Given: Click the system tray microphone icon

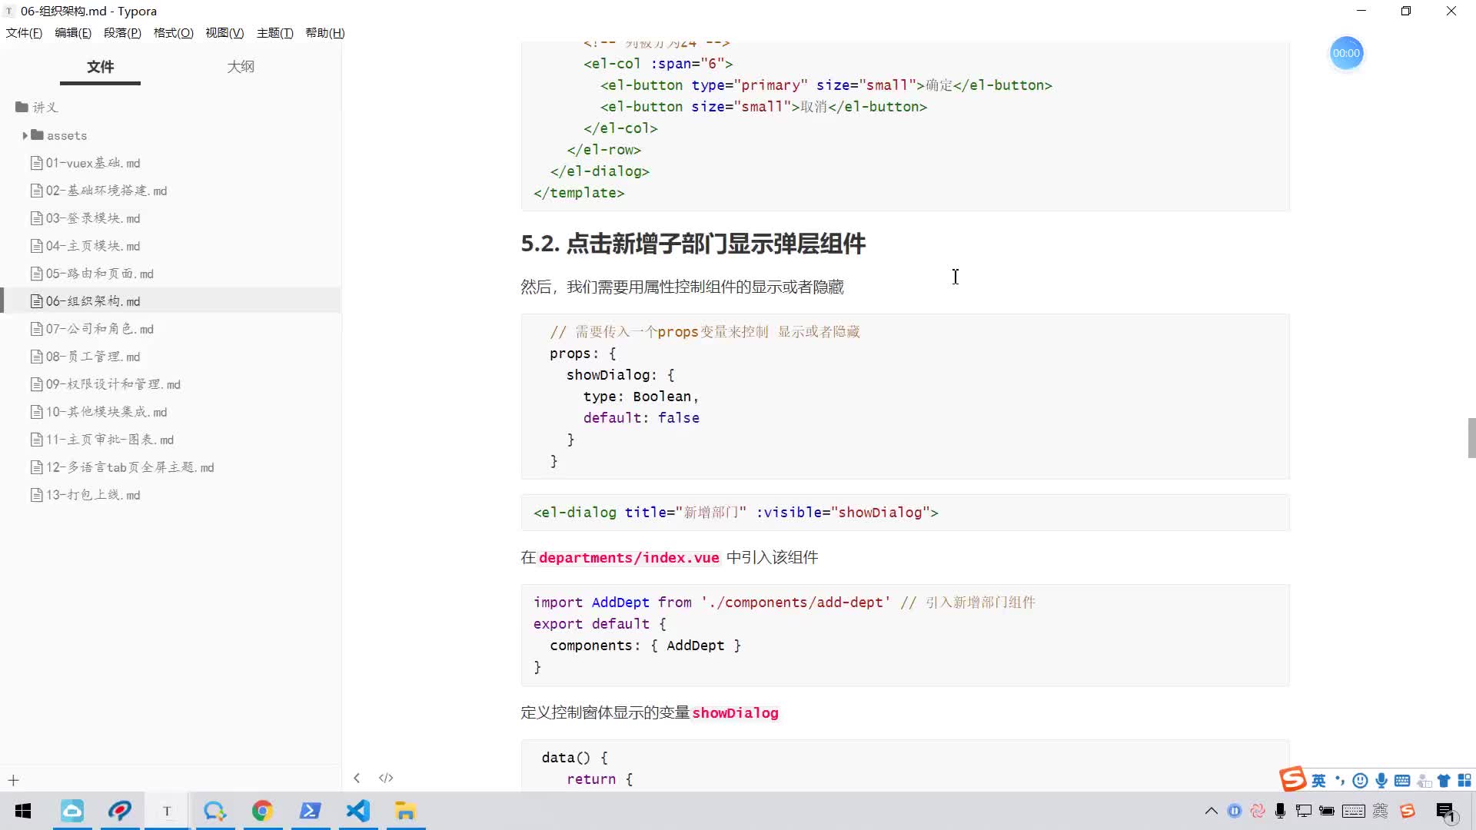Looking at the screenshot, I should pos(1280,811).
